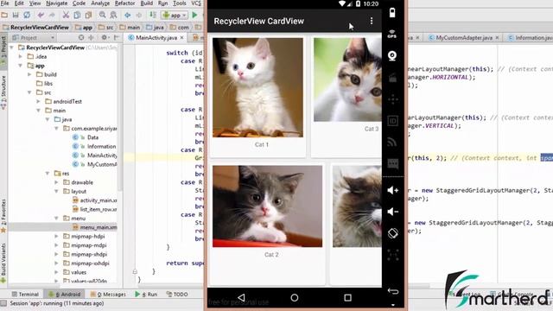The width and height of the screenshot is (553, 311).
Task: Click the emulator rotate screen icon
Action: [x=393, y=233]
